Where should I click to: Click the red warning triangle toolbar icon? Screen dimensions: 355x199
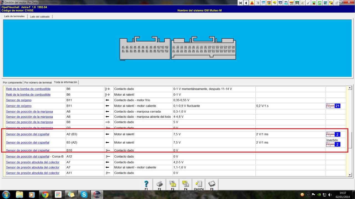tap(252, 3)
